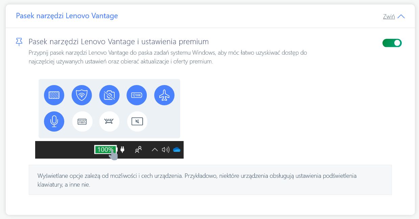The width and height of the screenshot is (419, 219).
Task: Show hidden tray icons with caret
Action: point(155,149)
